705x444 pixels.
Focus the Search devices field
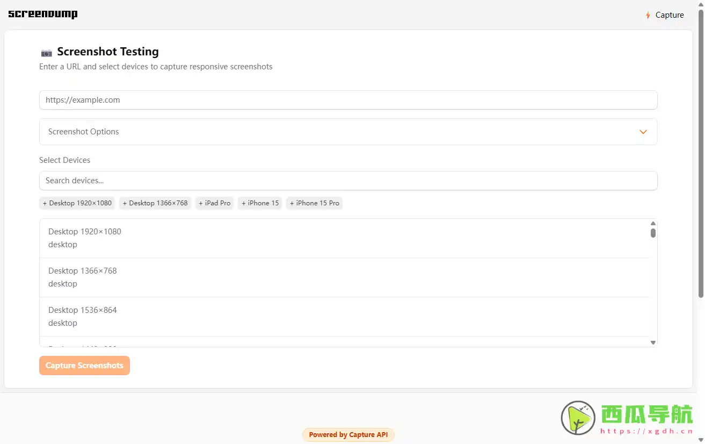pyautogui.click(x=348, y=181)
